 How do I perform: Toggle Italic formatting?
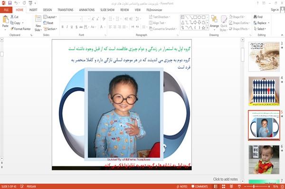[x=67, y=27]
